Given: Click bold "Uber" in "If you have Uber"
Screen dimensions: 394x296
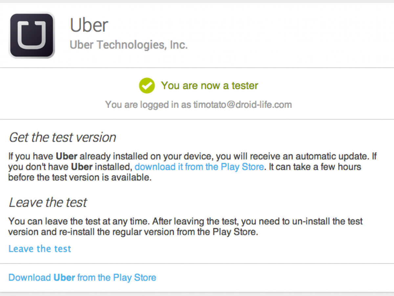Looking at the screenshot, I should (x=66, y=156).
